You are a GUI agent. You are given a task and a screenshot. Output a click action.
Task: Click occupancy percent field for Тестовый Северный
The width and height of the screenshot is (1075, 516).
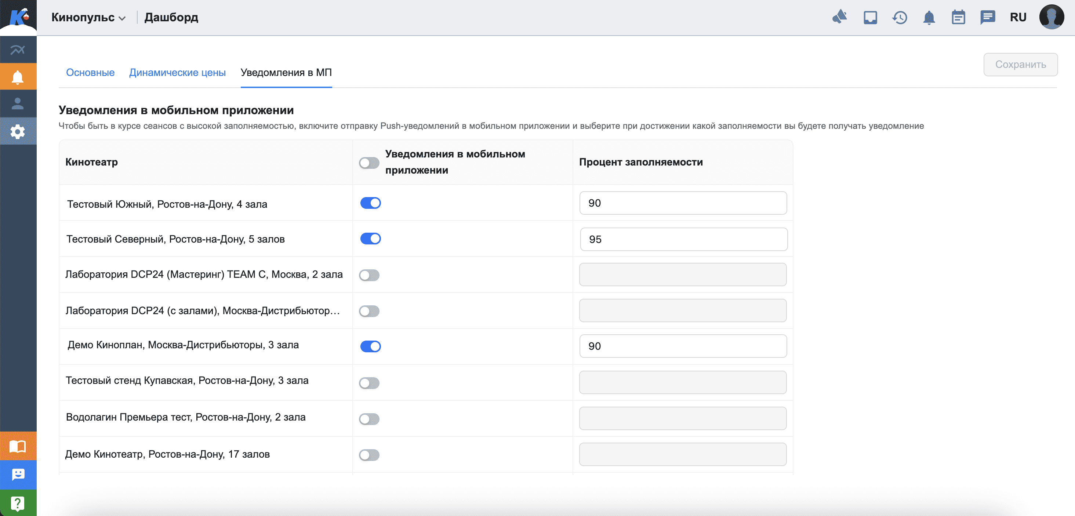point(683,239)
